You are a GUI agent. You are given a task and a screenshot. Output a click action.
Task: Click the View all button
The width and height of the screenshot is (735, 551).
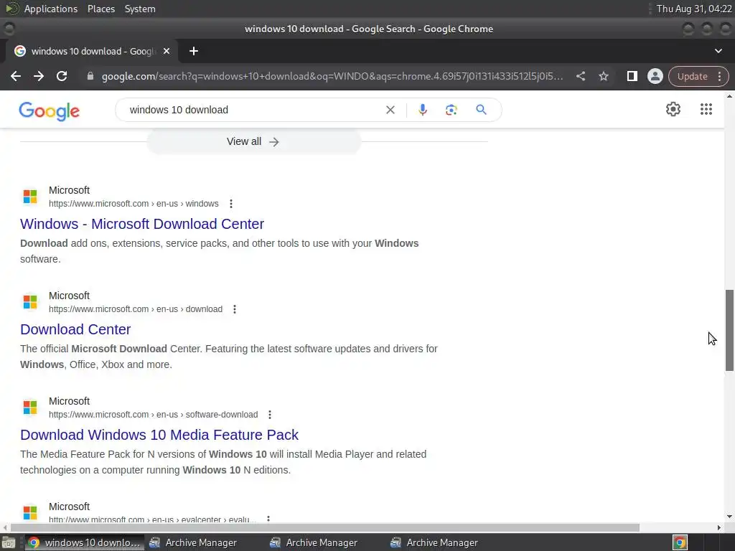(253, 141)
